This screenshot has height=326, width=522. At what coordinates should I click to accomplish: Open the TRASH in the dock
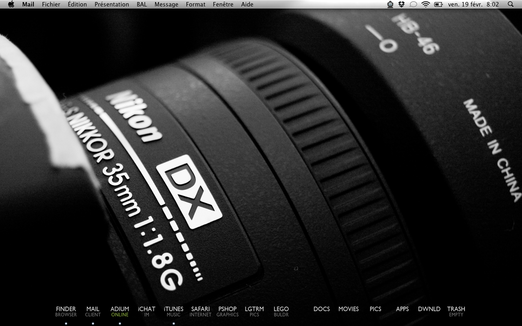point(456,312)
